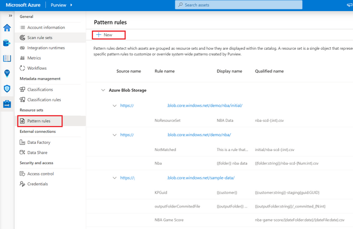Open the Home icon in left rail

[x=7, y=28]
